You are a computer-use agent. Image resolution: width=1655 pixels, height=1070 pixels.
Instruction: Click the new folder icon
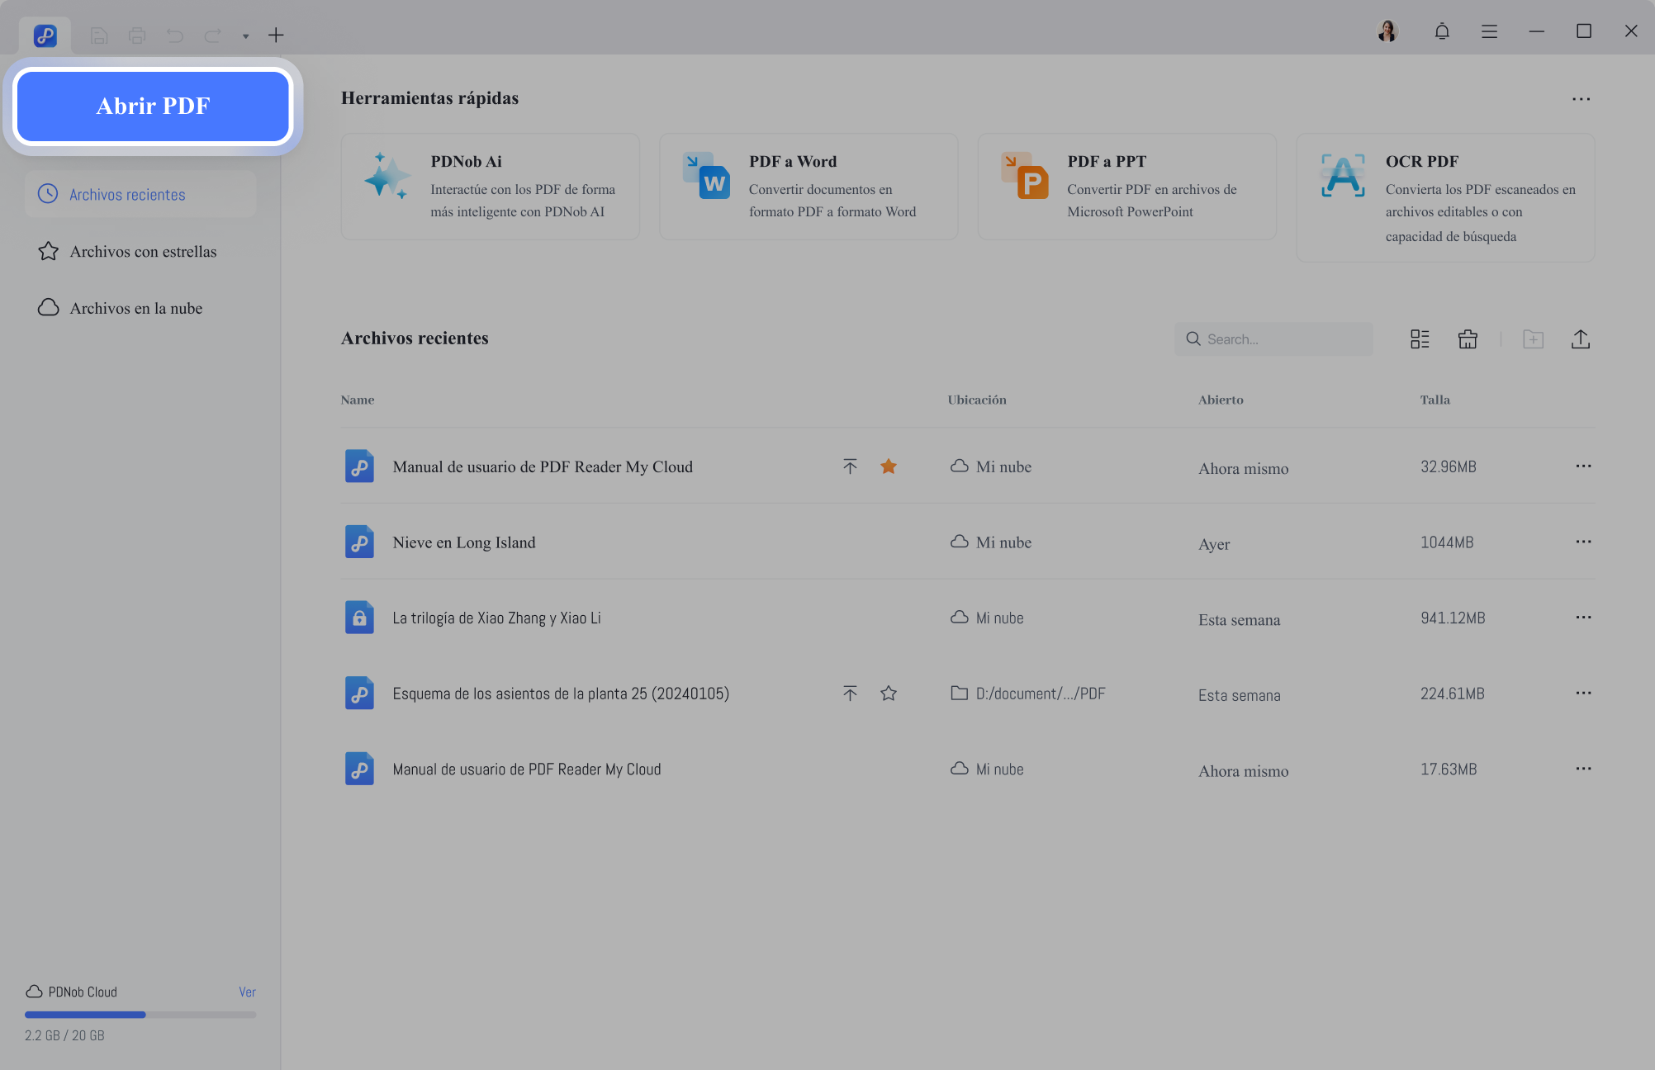click(1533, 339)
